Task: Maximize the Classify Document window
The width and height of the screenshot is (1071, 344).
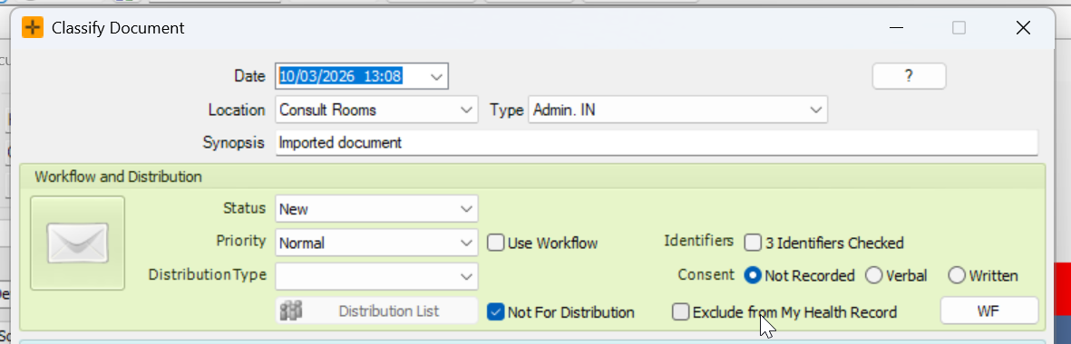Action: click(x=959, y=28)
